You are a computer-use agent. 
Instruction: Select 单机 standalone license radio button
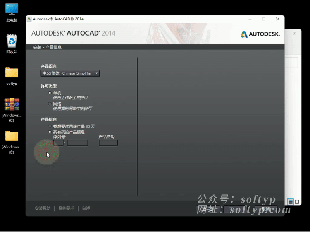pyautogui.click(x=50, y=93)
